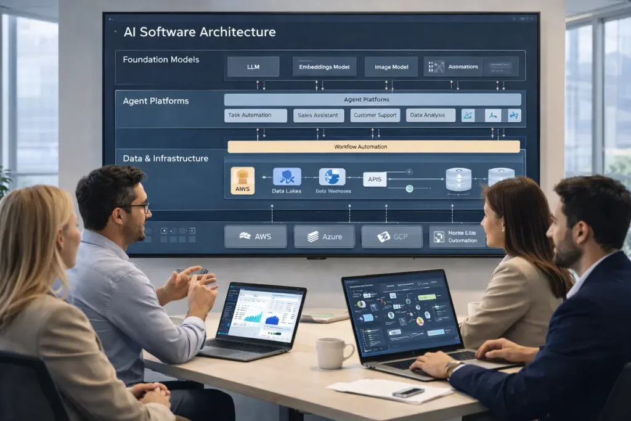Toggle the small flag icon next to Data Analysis
Image resolution: width=631 pixels, height=421 pixels.
[x=493, y=115]
